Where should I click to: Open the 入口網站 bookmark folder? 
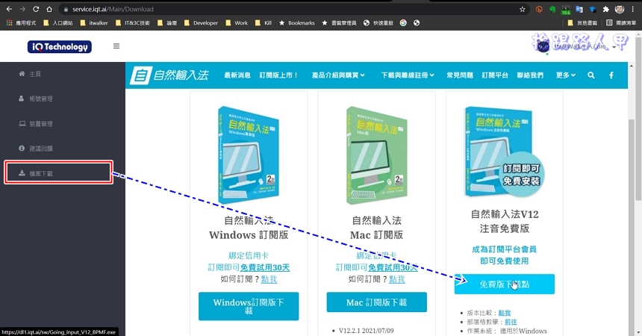57,23
